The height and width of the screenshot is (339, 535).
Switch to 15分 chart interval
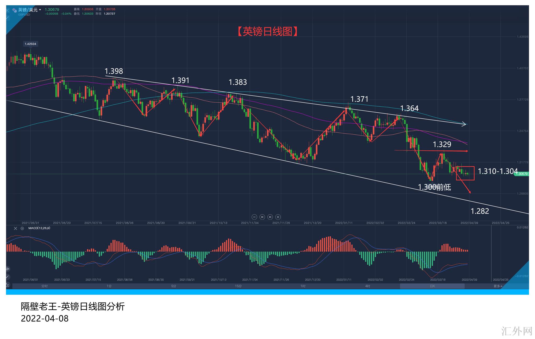pos(238,286)
